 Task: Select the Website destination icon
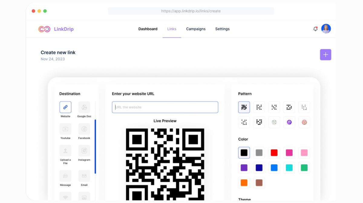[65, 107]
